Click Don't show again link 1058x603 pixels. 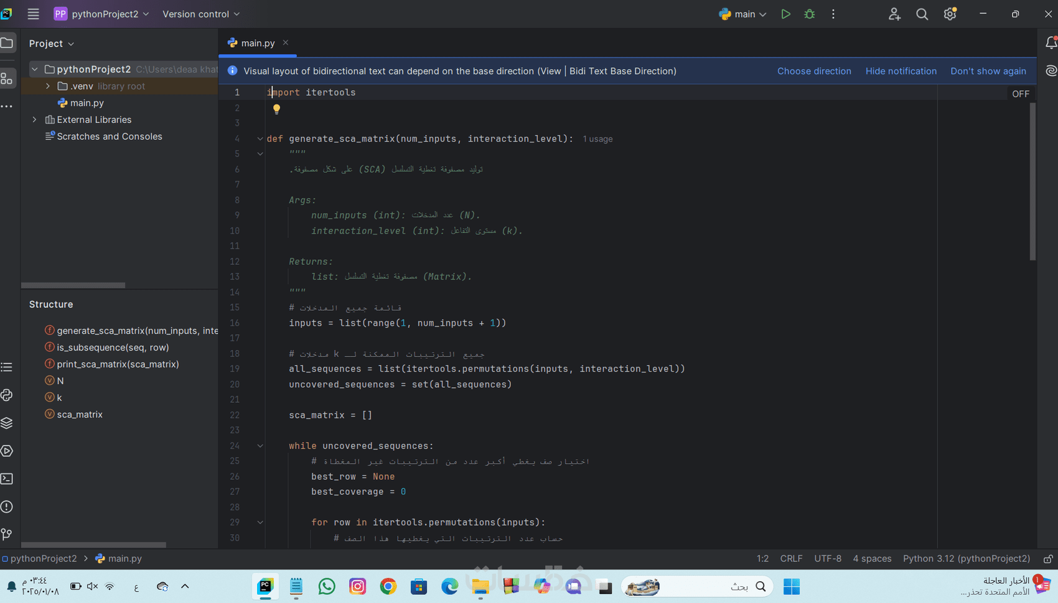click(988, 71)
